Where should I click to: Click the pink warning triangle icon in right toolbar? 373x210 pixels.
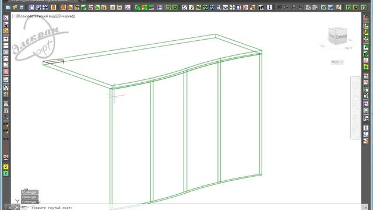pos(366,61)
